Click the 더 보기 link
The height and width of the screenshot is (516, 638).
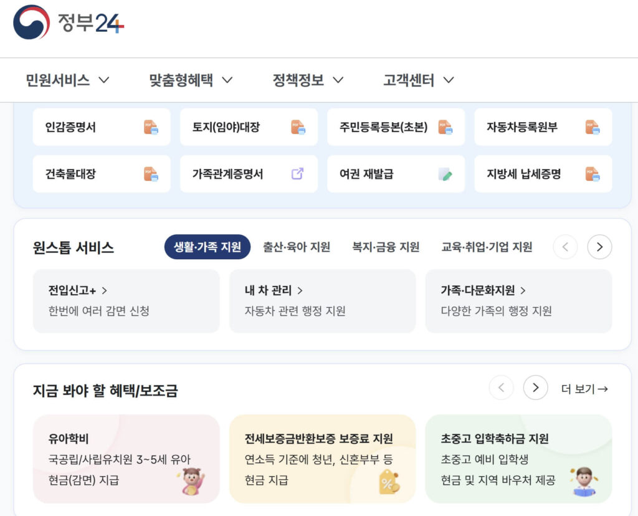tap(584, 389)
